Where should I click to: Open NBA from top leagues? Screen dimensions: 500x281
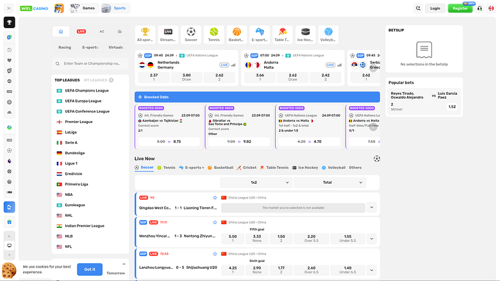[x=69, y=195]
